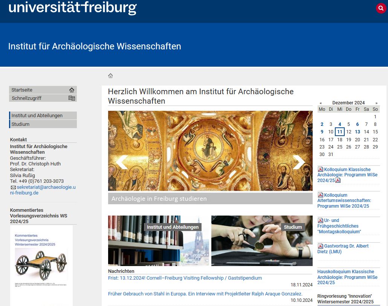Open Kolloquium Klassische Archäologie programme link
Image resolution: width=388 pixels, height=306 pixels.
pyautogui.click(x=347, y=175)
